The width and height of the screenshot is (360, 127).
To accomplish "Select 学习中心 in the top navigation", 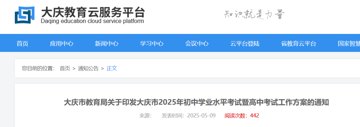I will pos(152,43).
